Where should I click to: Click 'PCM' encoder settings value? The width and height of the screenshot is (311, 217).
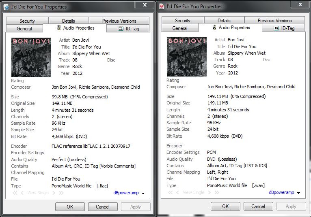(212, 152)
